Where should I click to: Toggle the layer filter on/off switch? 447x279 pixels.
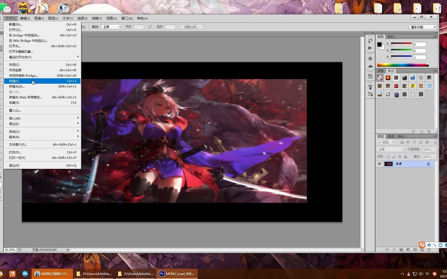(x=435, y=142)
